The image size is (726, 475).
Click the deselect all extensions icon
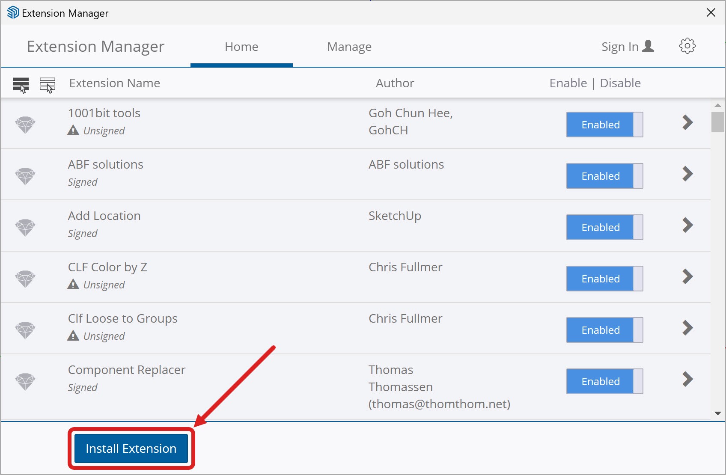point(48,84)
